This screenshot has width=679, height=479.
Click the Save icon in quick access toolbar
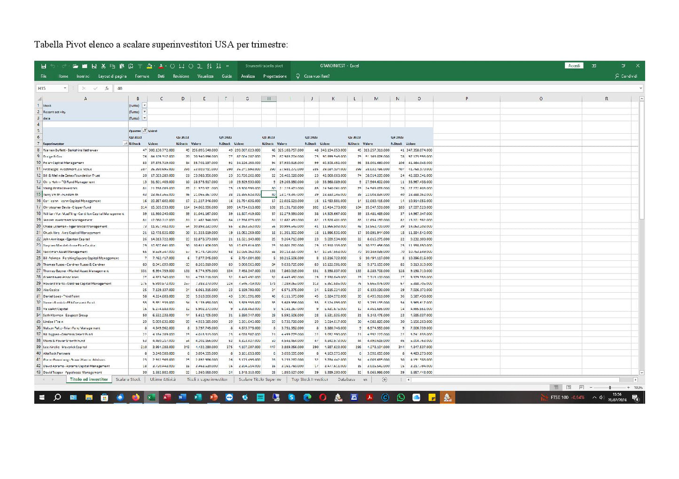click(44, 66)
